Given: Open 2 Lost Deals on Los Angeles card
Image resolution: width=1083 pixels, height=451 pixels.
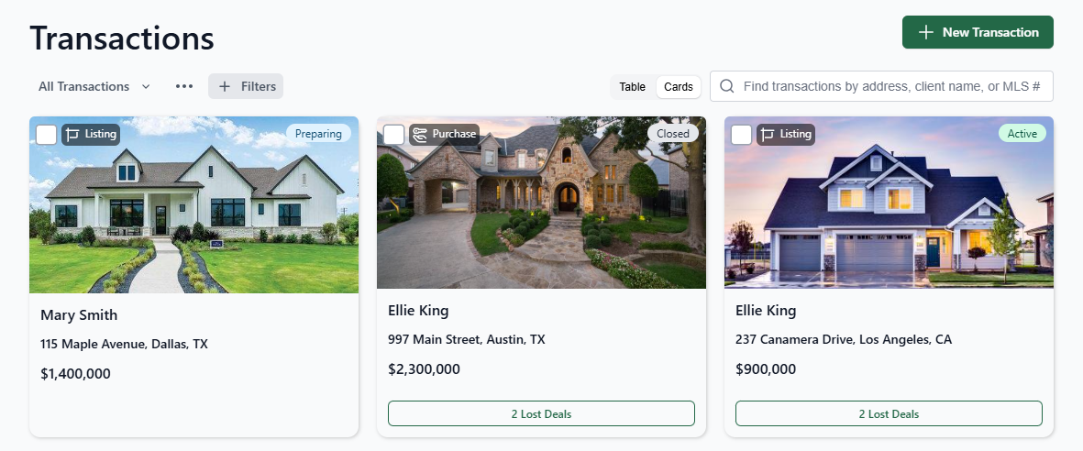Looking at the screenshot, I should point(889,413).
